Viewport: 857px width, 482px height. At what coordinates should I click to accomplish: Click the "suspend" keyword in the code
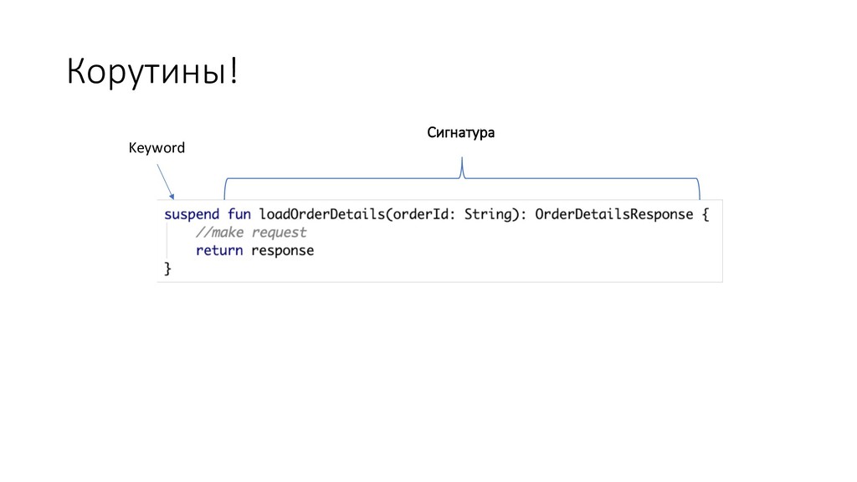click(192, 214)
